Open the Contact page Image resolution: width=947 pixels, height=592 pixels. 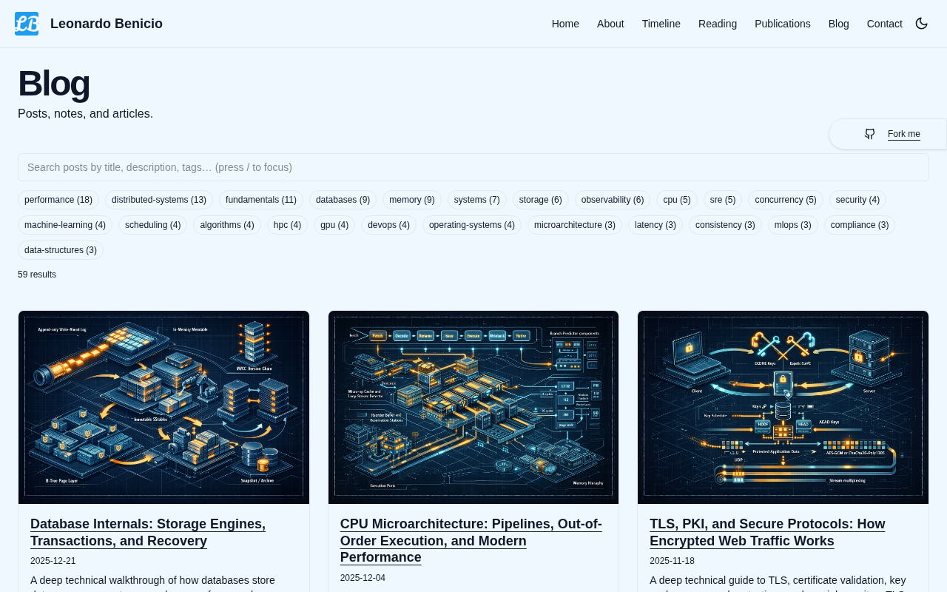point(885,24)
